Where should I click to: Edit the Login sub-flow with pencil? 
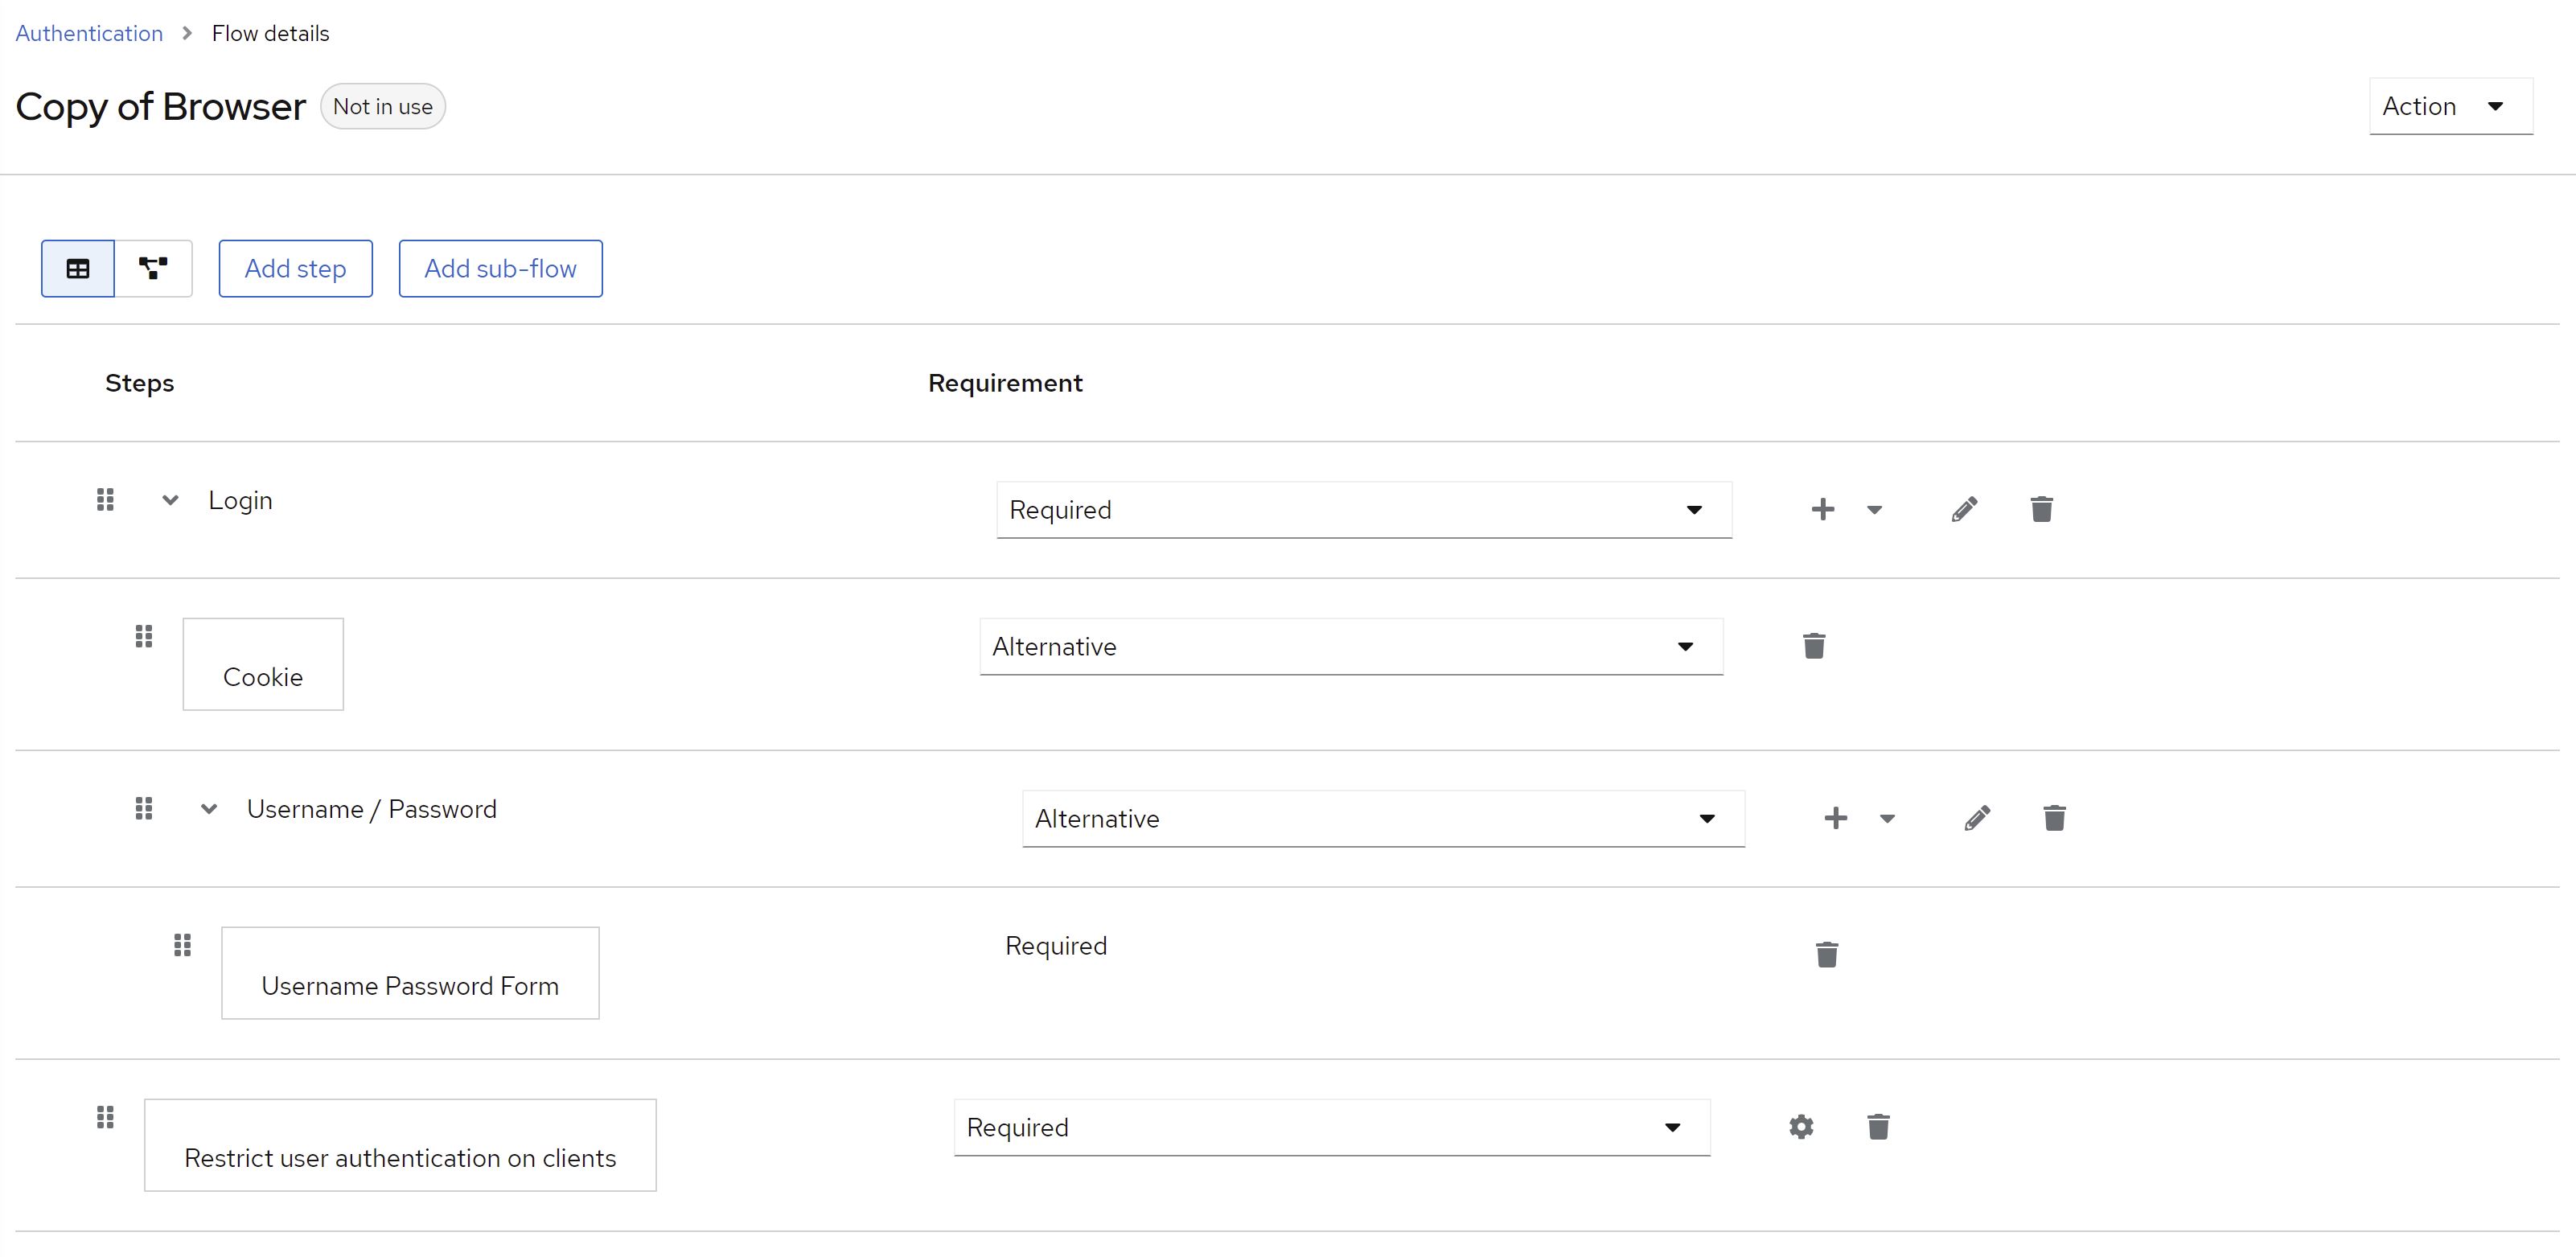(x=1964, y=509)
